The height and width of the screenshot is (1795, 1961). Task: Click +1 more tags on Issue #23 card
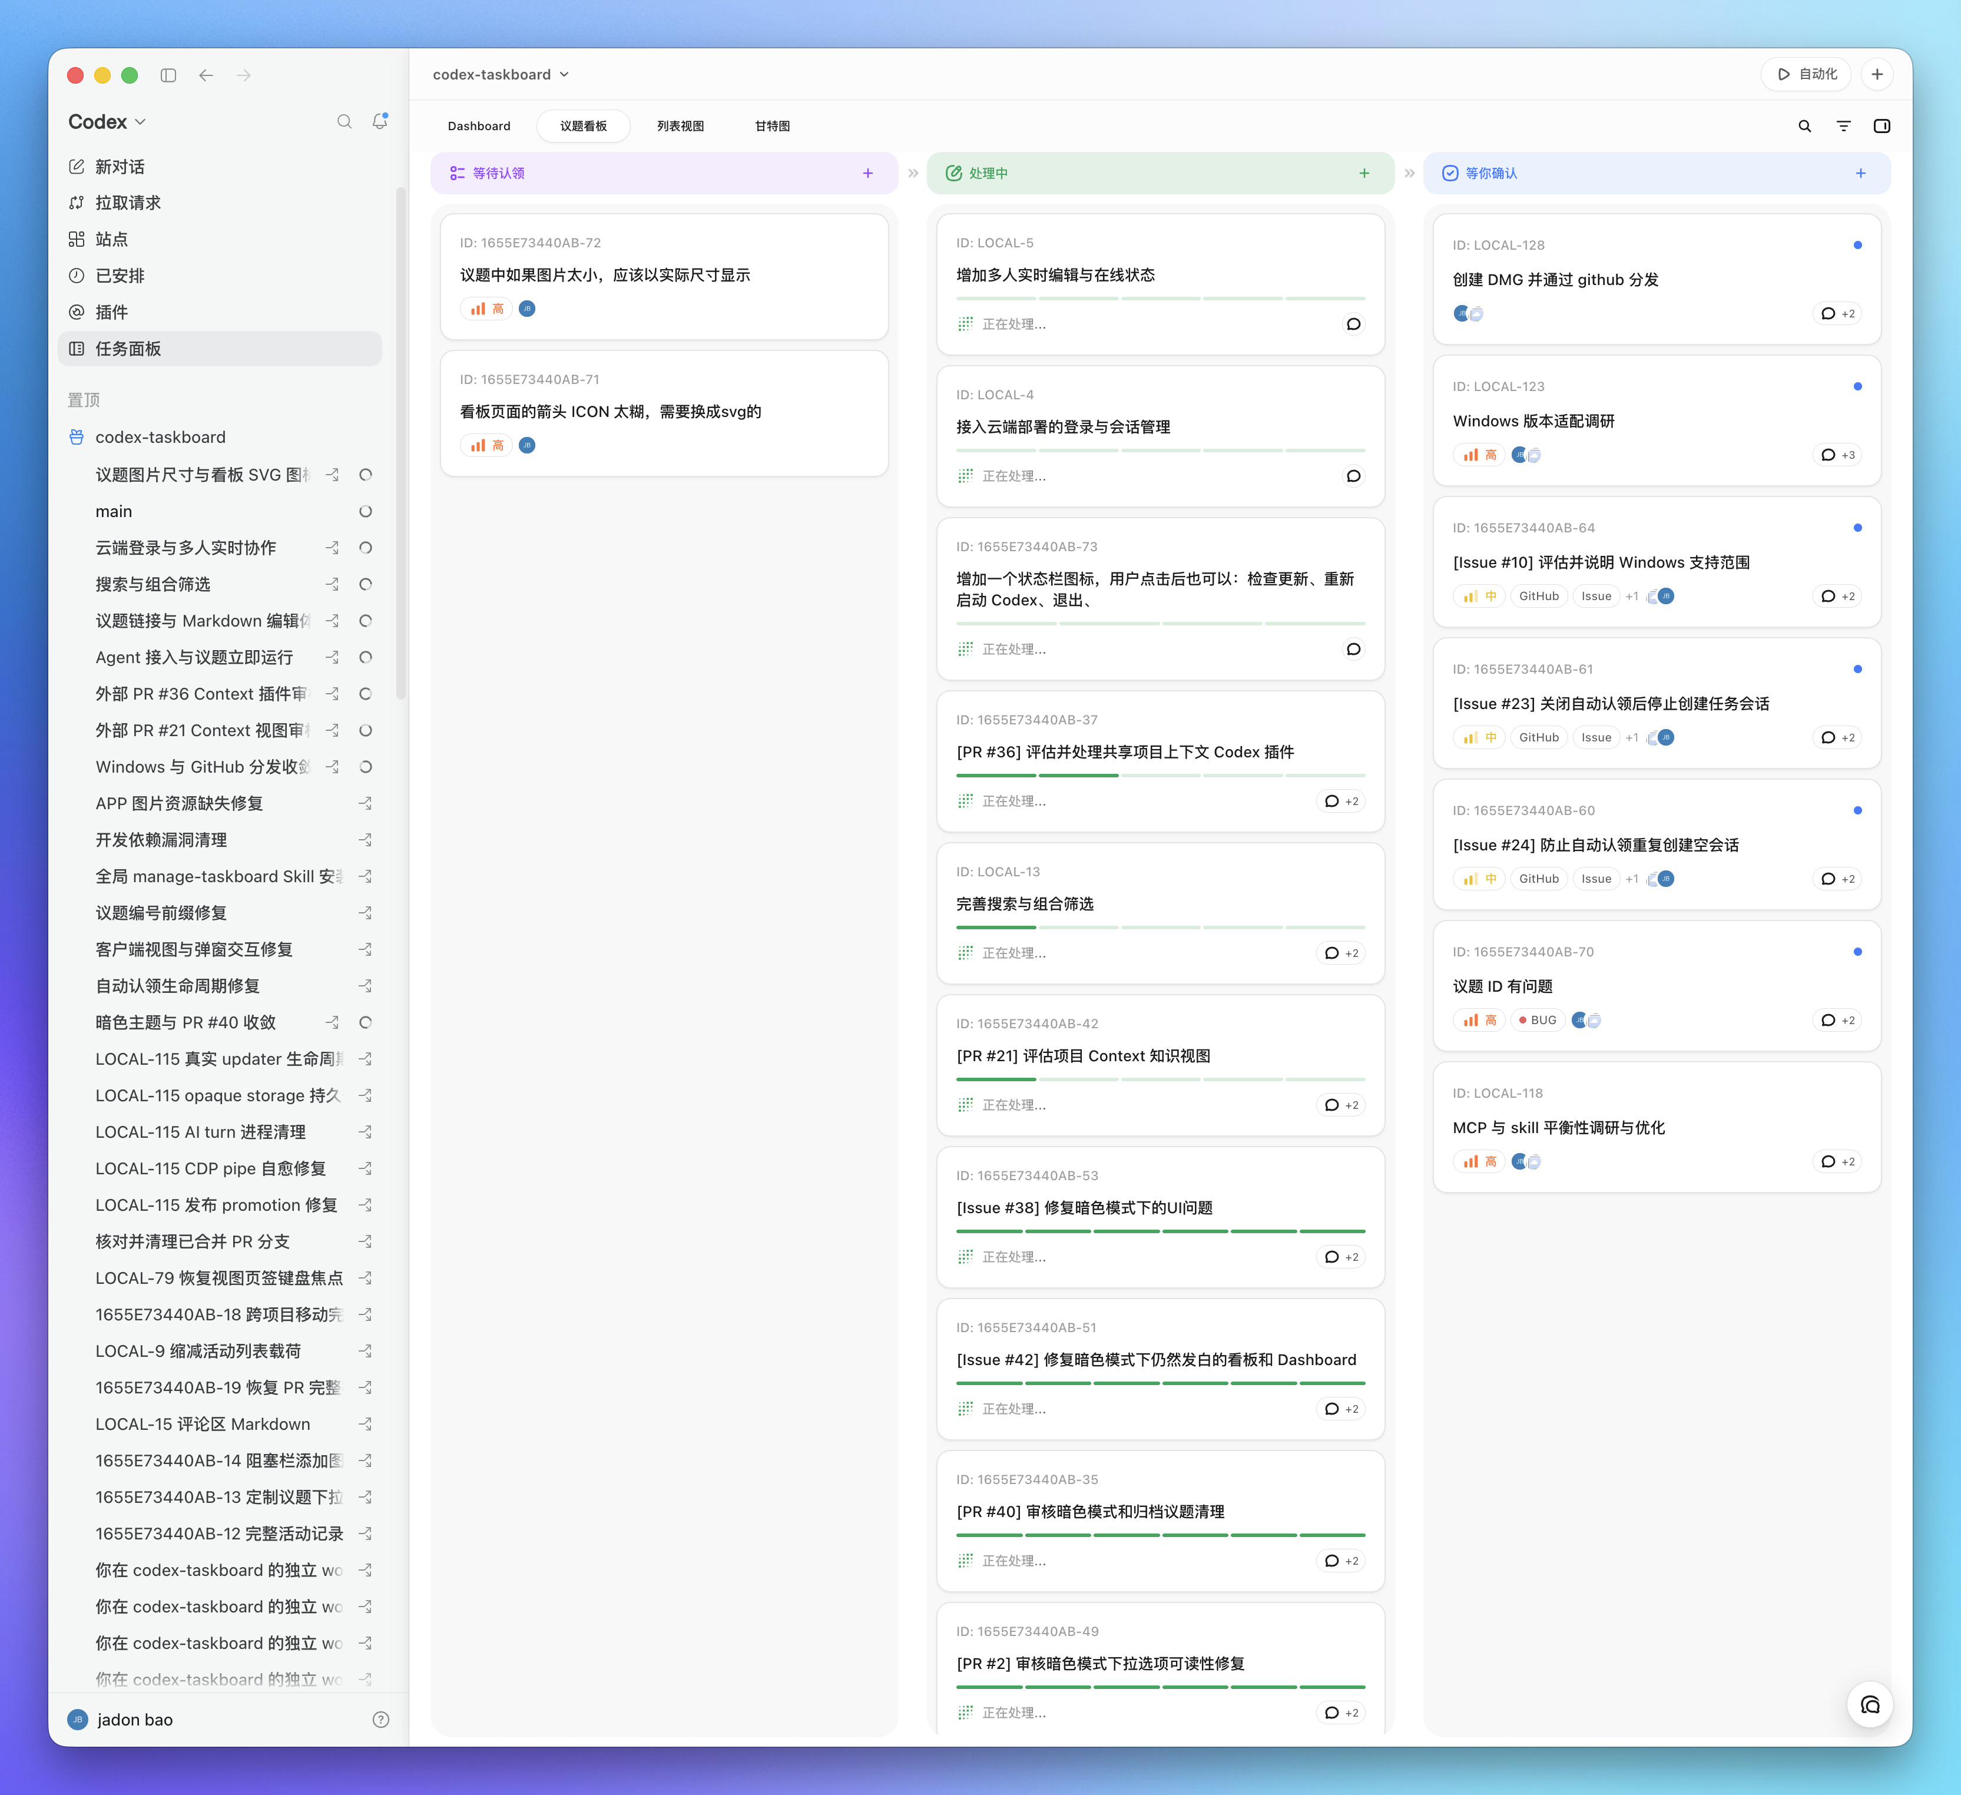pos(1632,737)
